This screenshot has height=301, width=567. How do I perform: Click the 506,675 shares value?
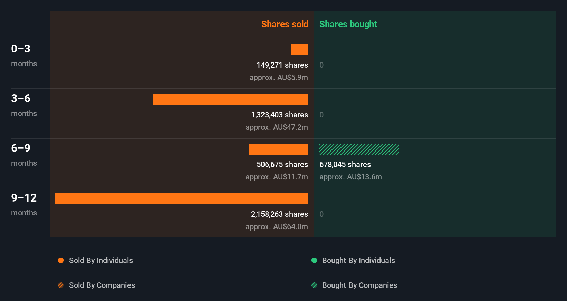tap(282, 164)
